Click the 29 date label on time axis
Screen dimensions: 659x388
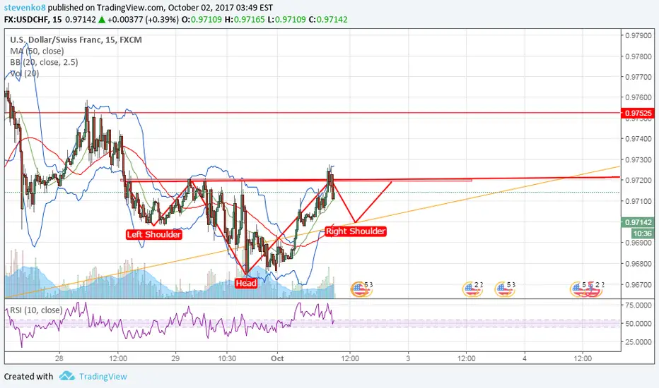point(175,358)
